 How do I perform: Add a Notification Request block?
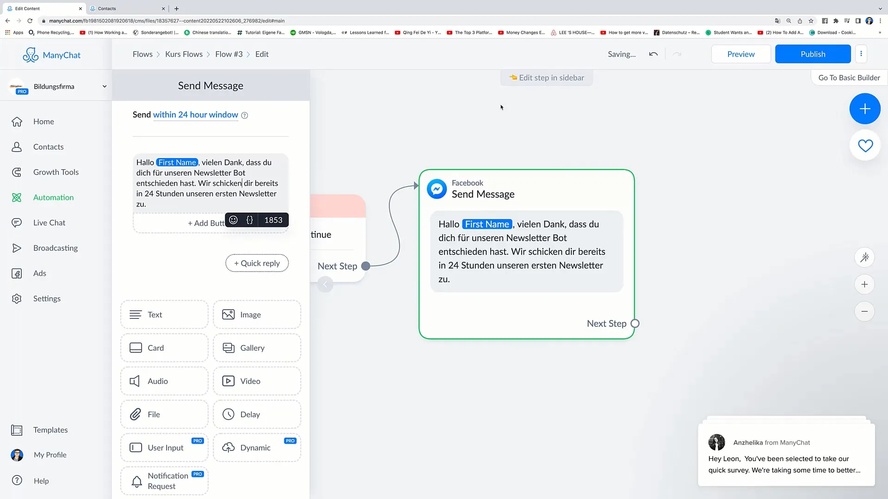(164, 481)
